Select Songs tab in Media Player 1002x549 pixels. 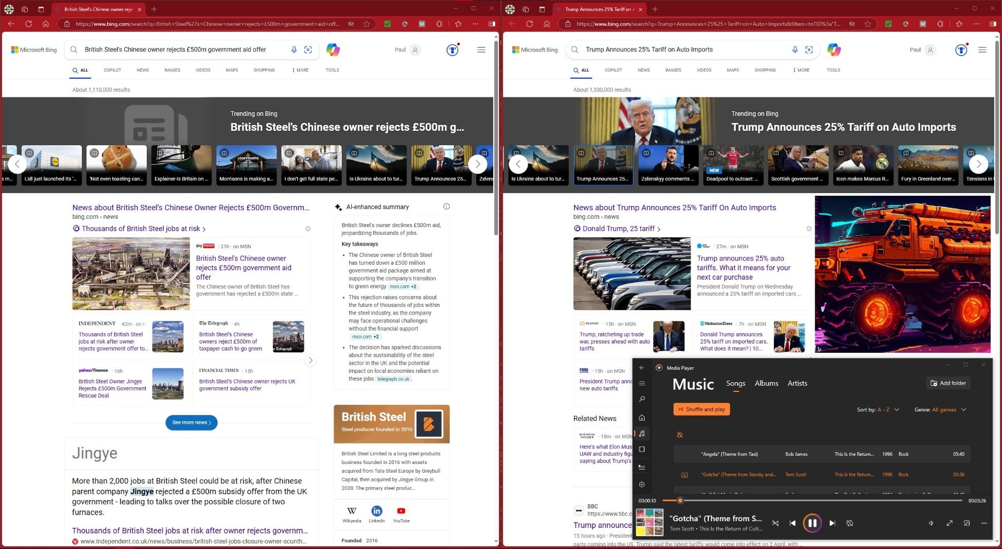pyautogui.click(x=735, y=383)
